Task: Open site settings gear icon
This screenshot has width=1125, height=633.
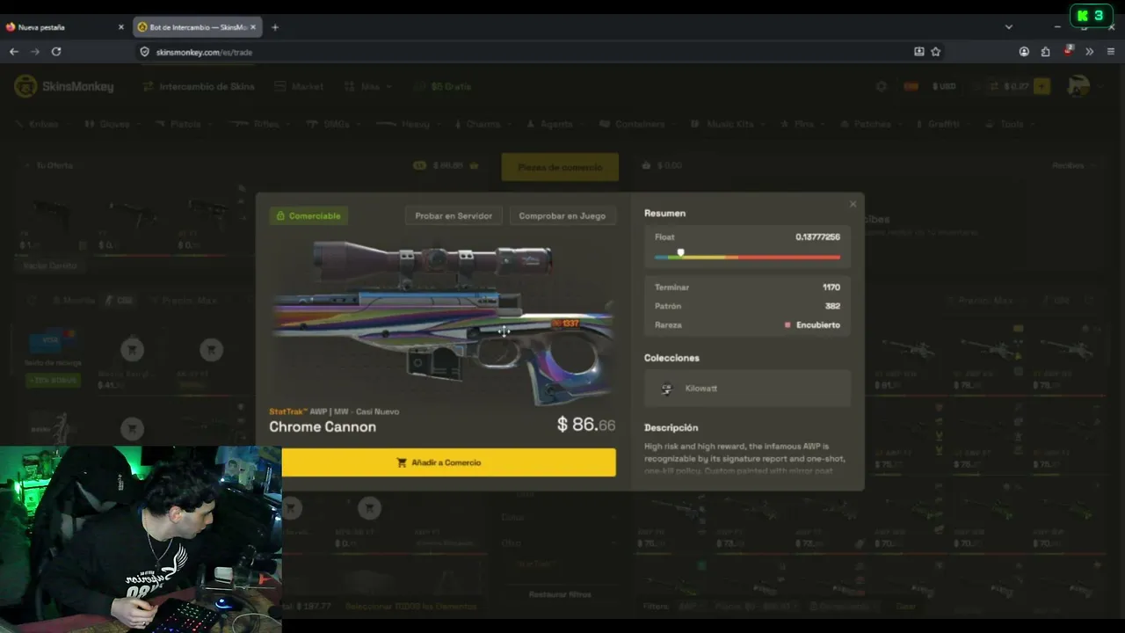Action: pos(882,86)
